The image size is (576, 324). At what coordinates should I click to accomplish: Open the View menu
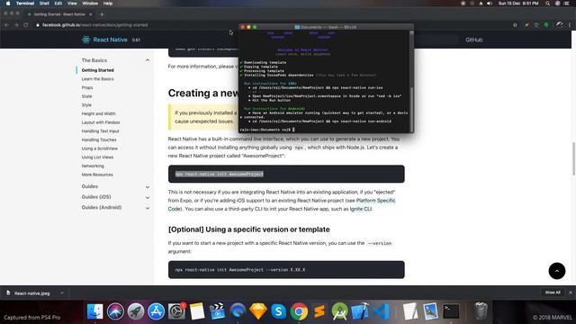coord(72,4)
